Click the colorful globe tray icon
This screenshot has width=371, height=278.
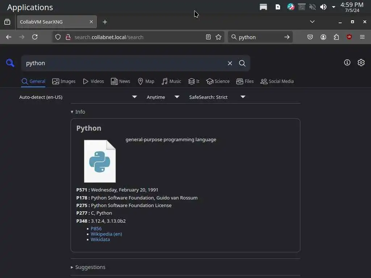(x=291, y=7)
